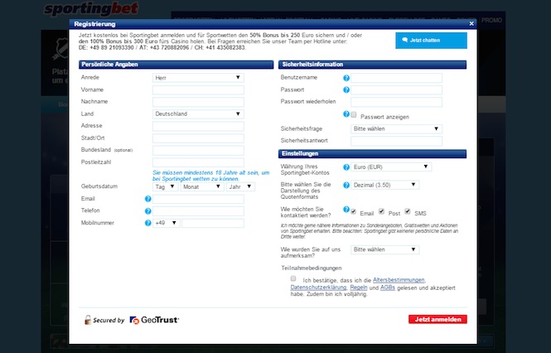The image size is (551, 353).
Task: Click help icon next to Telefon
Action: click(147, 211)
